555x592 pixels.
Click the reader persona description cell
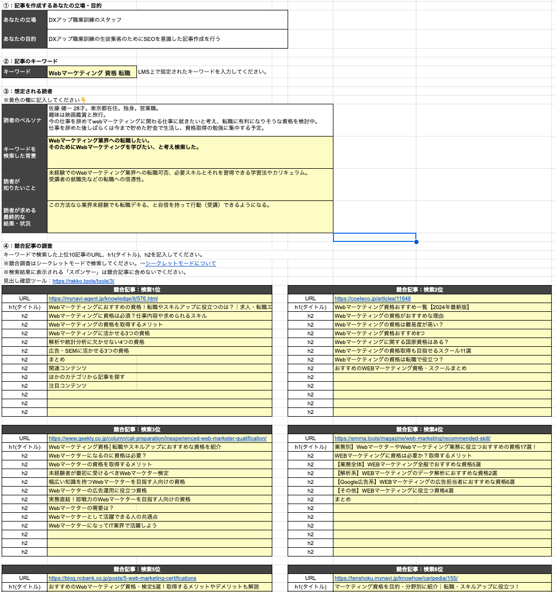click(189, 120)
